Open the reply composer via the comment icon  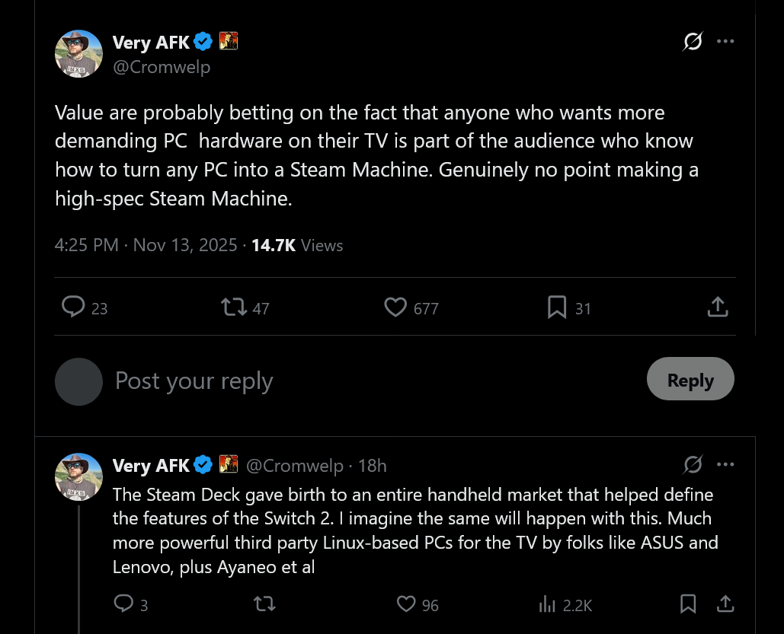pyautogui.click(x=73, y=307)
